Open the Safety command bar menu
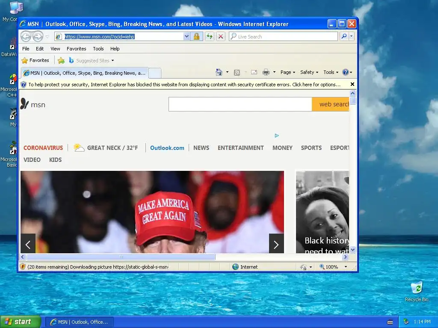This screenshot has height=328, width=438. [x=309, y=72]
